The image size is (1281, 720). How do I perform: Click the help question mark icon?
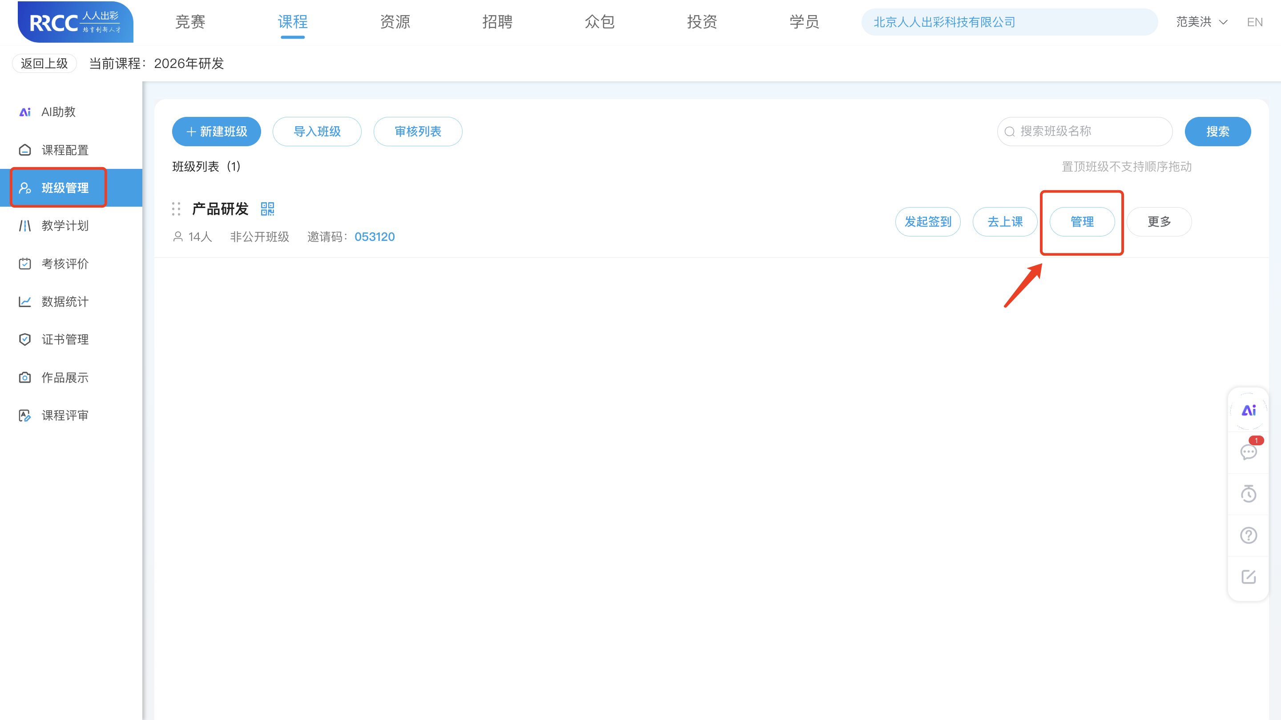pyautogui.click(x=1248, y=535)
